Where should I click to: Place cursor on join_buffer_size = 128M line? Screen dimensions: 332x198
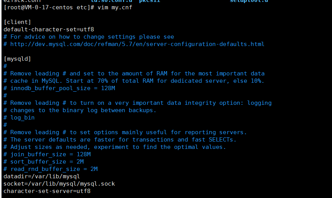click(47, 154)
